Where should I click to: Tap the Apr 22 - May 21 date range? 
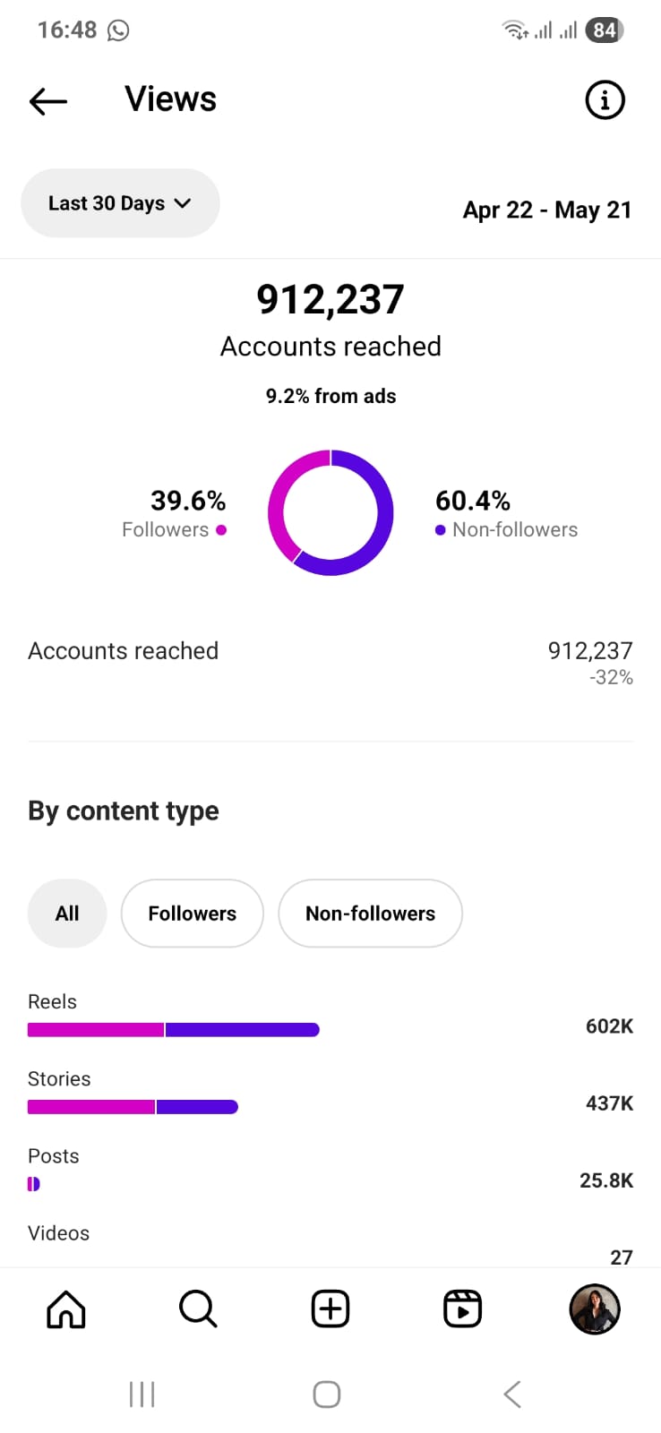point(547,210)
